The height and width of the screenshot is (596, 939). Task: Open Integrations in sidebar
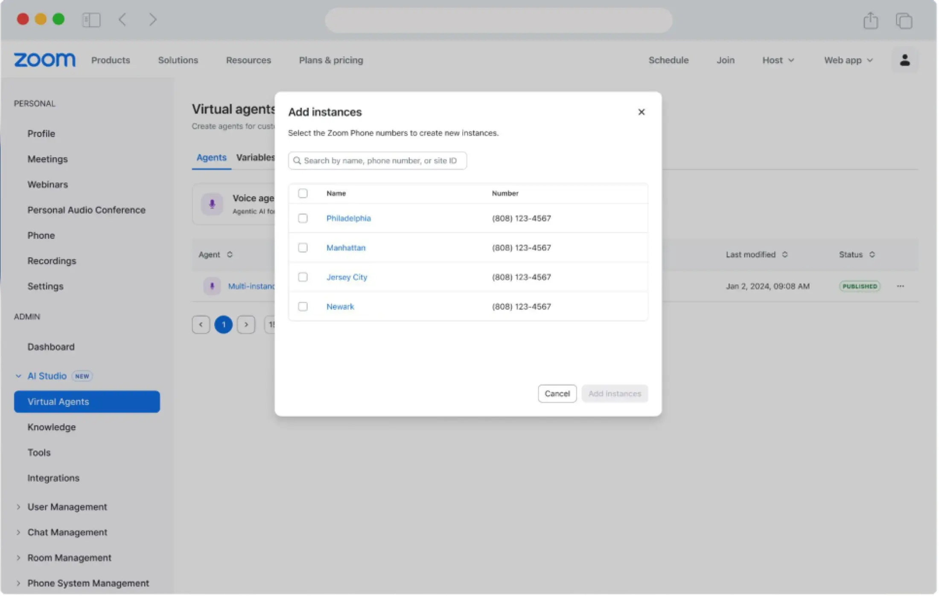(54, 478)
